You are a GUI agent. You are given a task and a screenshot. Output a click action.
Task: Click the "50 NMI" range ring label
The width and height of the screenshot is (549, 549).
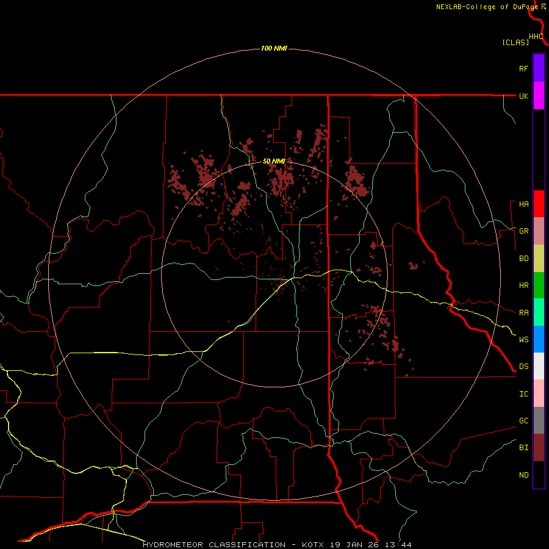274,161
